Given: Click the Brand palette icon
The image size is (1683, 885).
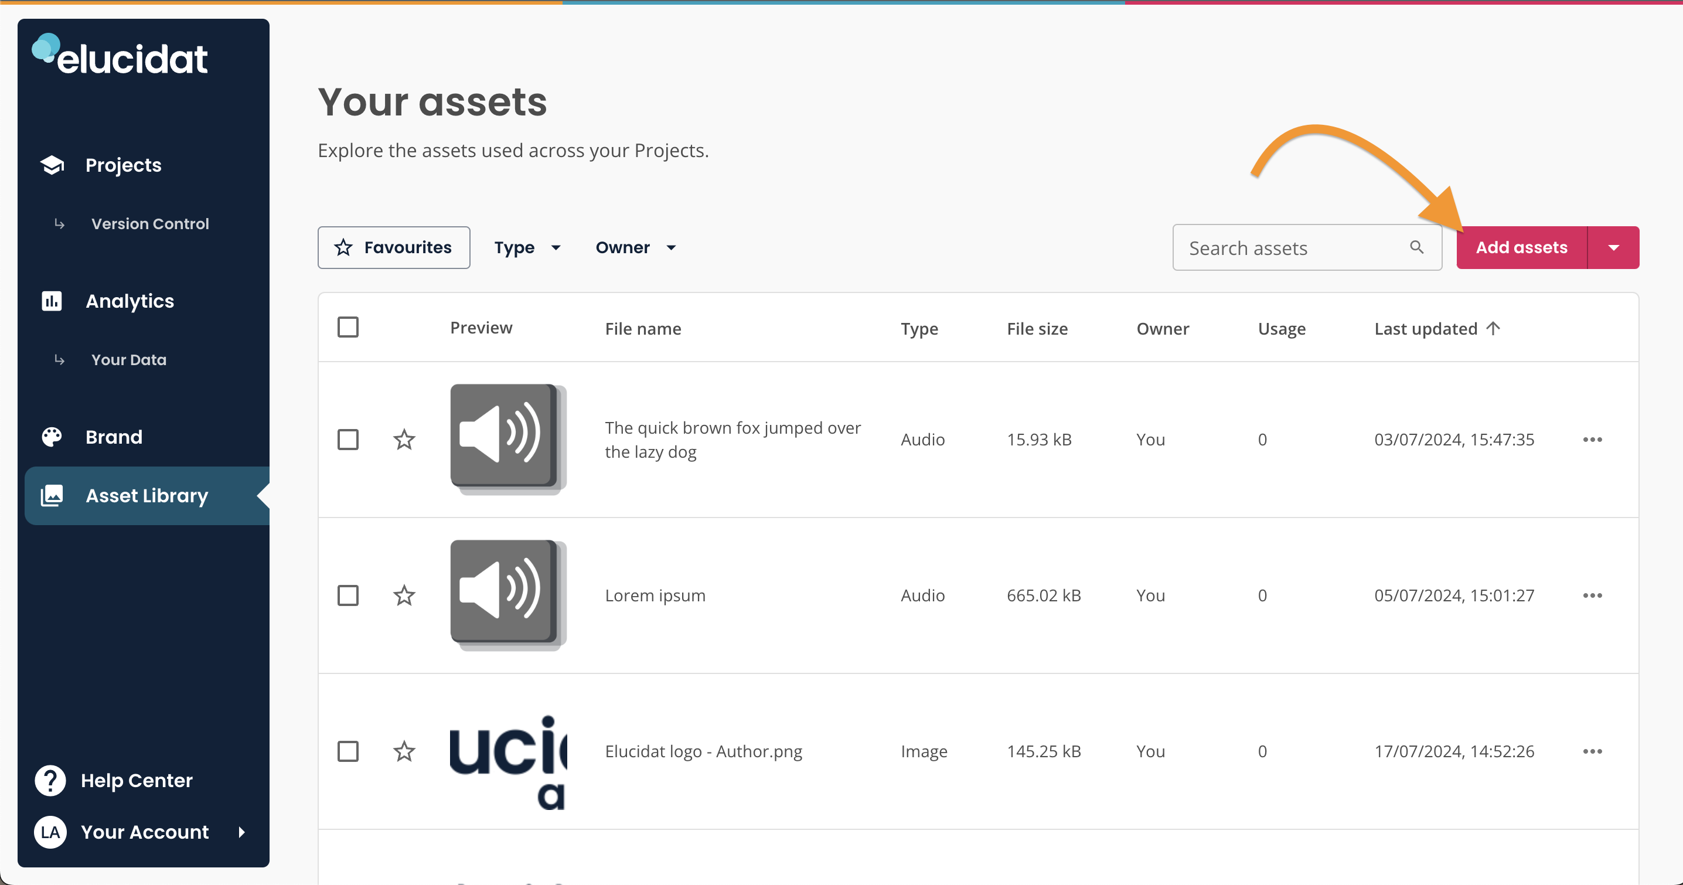Looking at the screenshot, I should tap(52, 437).
